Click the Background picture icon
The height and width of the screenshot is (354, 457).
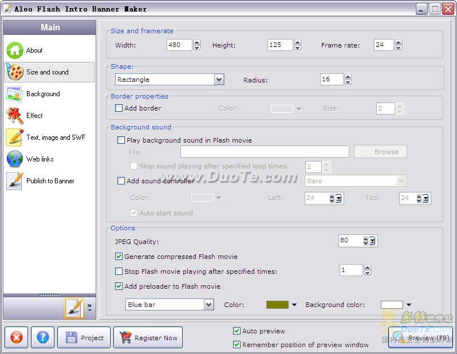pyautogui.click(x=14, y=94)
